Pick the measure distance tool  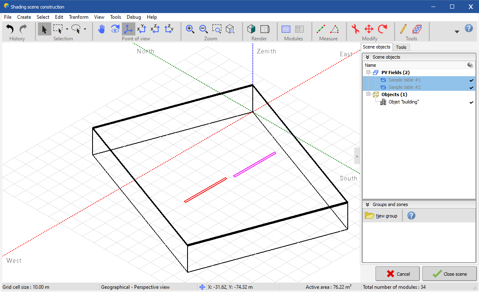click(321, 29)
